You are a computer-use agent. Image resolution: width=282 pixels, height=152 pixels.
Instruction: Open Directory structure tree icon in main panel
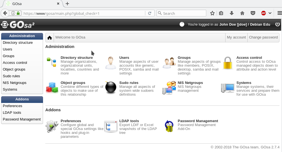(x=51, y=62)
